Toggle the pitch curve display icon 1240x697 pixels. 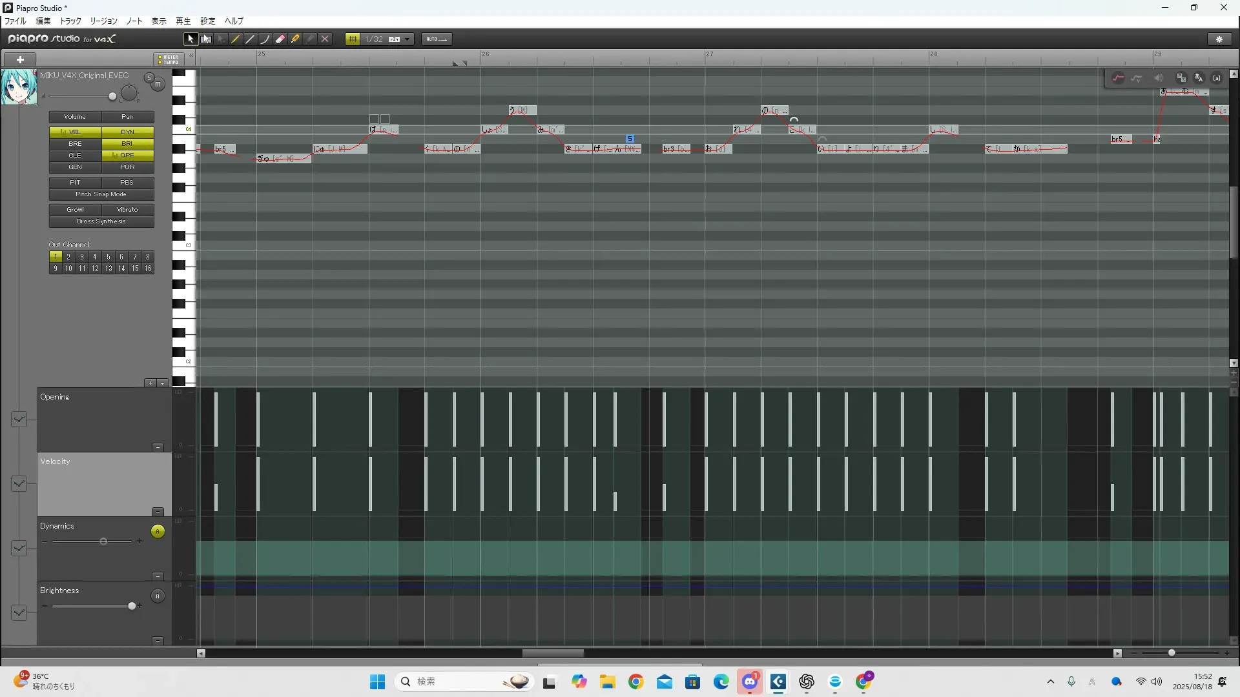click(x=1118, y=78)
